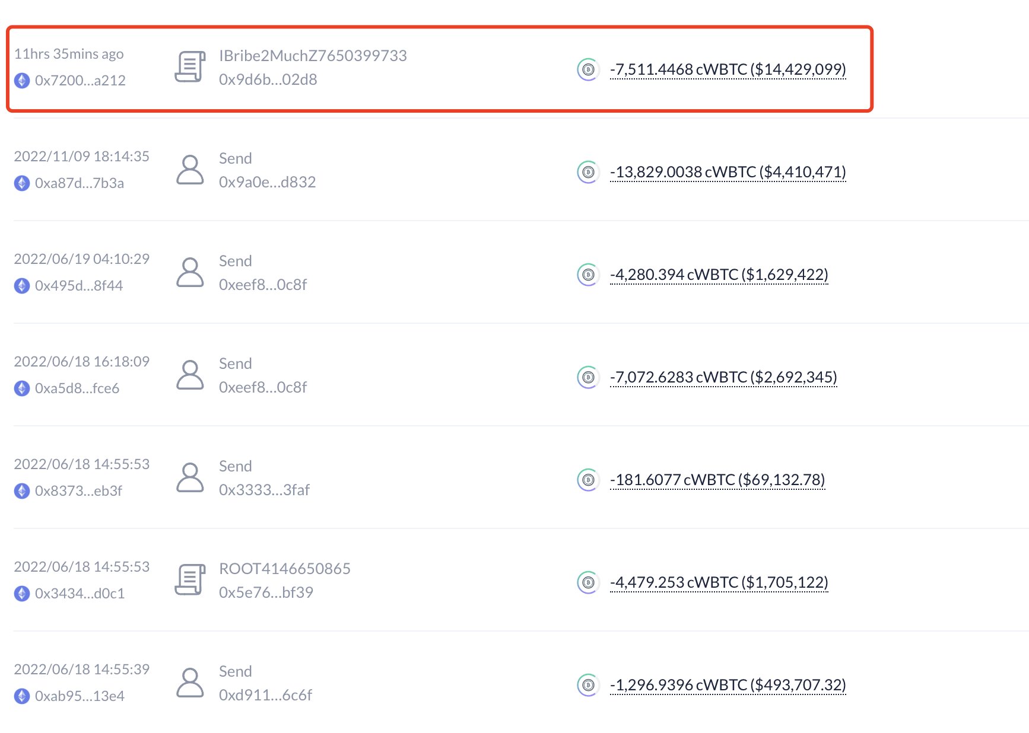Open the -4,479.253 cWBTC amount link
This screenshot has height=733, width=1029.
click(719, 582)
